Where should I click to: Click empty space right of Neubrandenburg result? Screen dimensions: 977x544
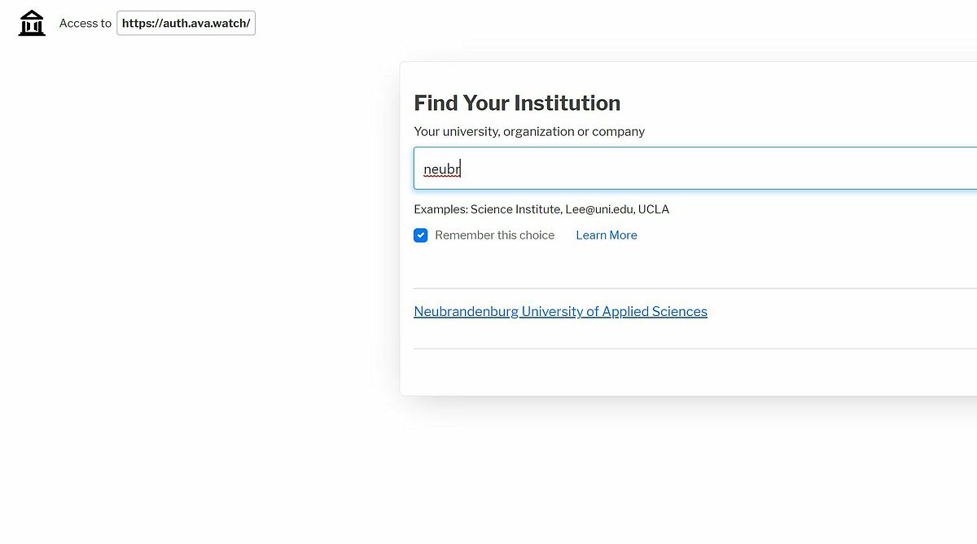pyautogui.click(x=839, y=312)
